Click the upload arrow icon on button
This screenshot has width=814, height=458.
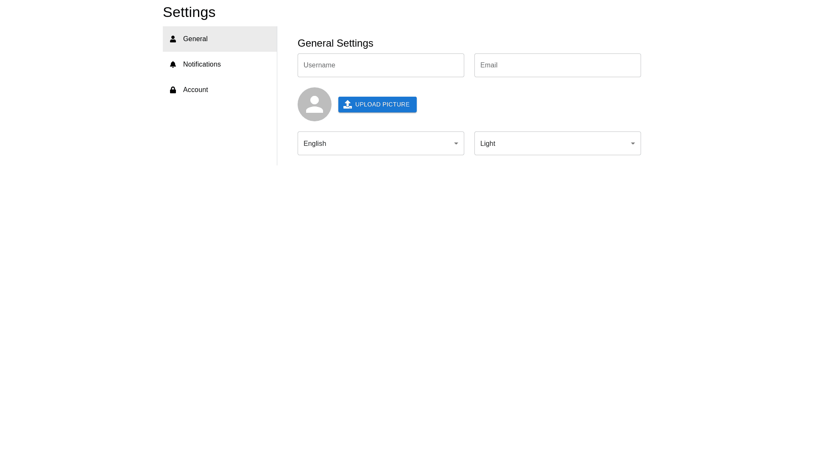tap(348, 104)
